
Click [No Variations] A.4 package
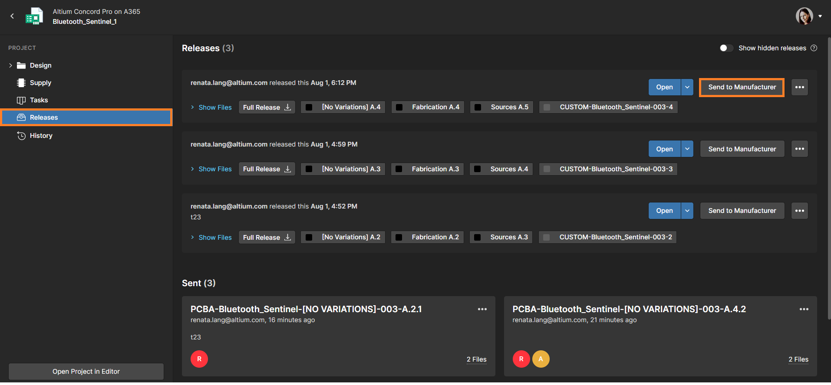coord(343,107)
